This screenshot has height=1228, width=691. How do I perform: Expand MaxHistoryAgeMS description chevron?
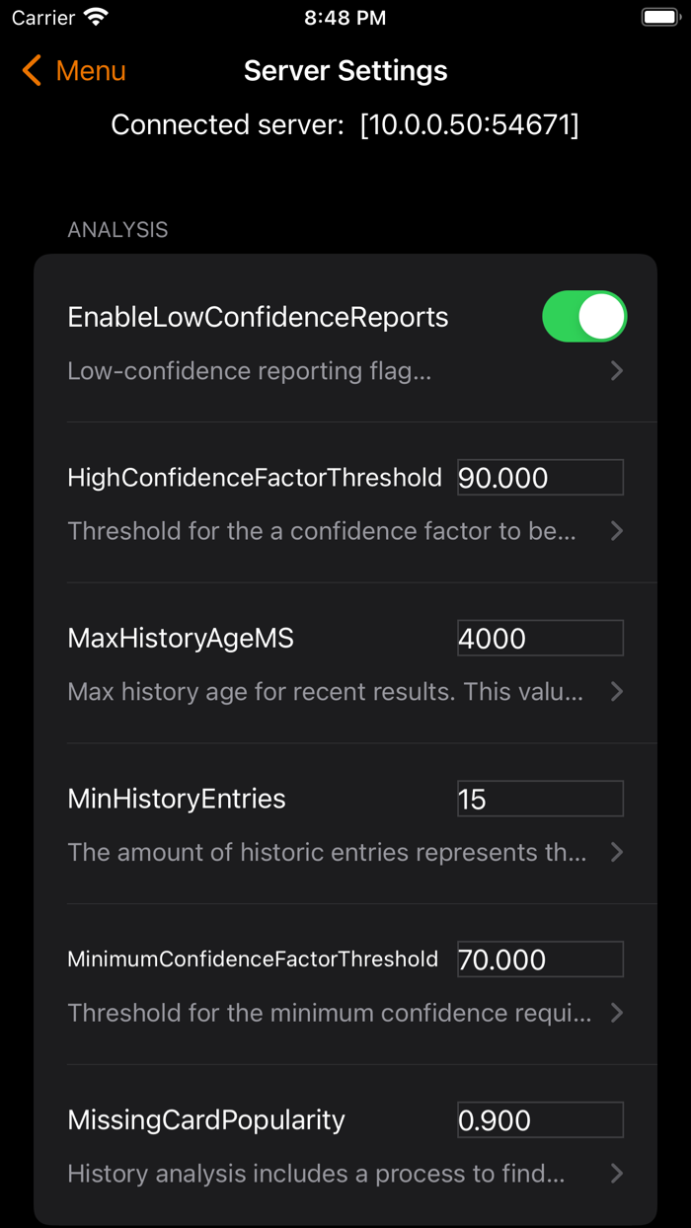(617, 692)
